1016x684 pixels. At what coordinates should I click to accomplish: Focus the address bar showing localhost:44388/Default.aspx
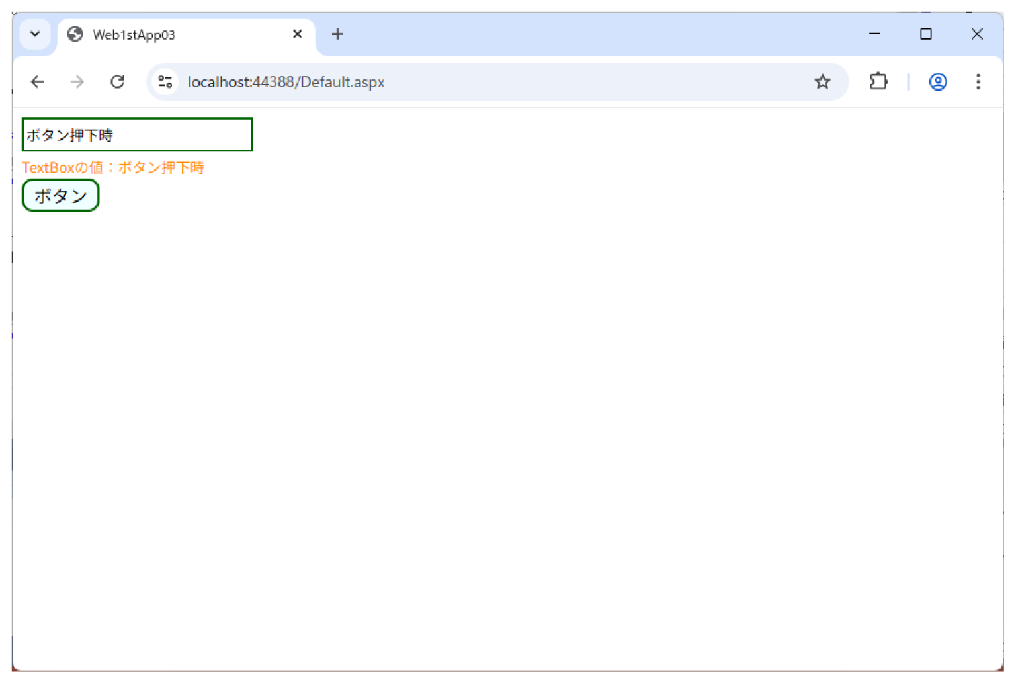point(463,82)
